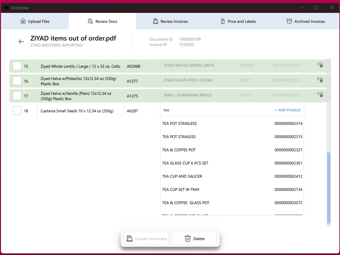This screenshot has height=255, width=340.
Task: Click the Invoice ID value 7535805
Action: pos(187,45)
